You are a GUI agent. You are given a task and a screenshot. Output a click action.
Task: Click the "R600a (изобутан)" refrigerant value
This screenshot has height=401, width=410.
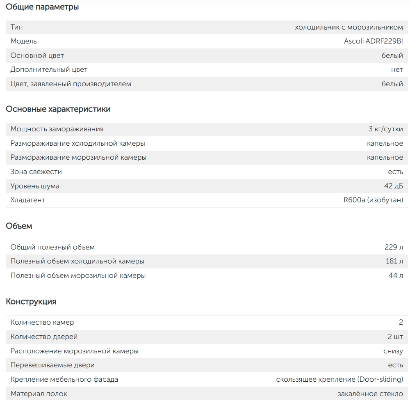(373, 200)
